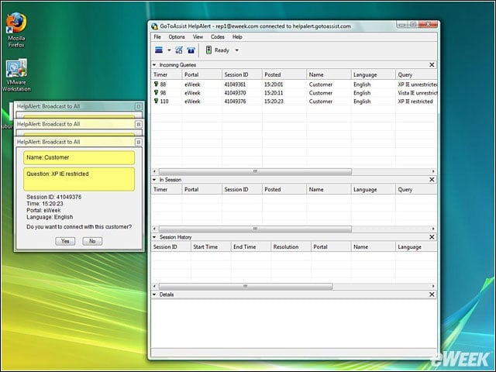Image resolution: width=496 pixels, height=372 pixels.
Task: Click the green Ready status signal icon
Action: coord(208,50)
